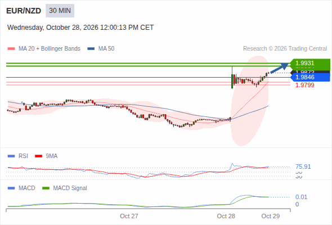This screenshot has width=332, height=225.
Task: Click the MACD Signal legend label
Action: [70, 188]
